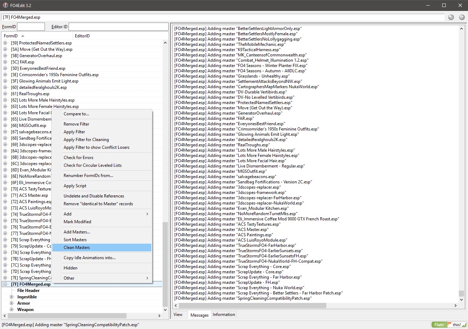Click the FO4Edit application icon in title bar
The width and height of the screenshot is (468, 329).
tap(5, 5)
